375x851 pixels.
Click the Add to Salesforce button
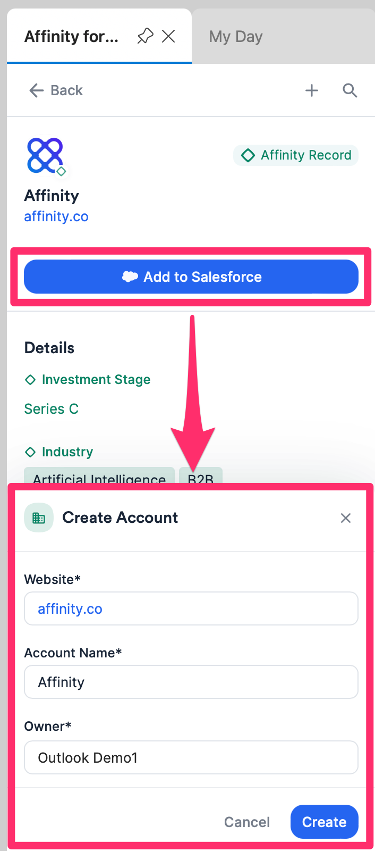pos(191,277)
